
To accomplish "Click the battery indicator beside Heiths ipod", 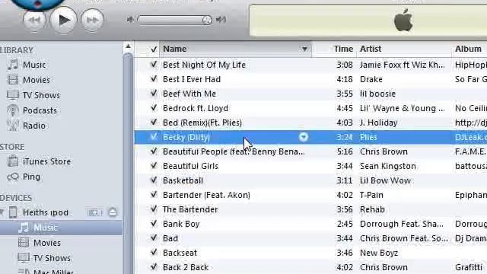I will click(95, 213).
